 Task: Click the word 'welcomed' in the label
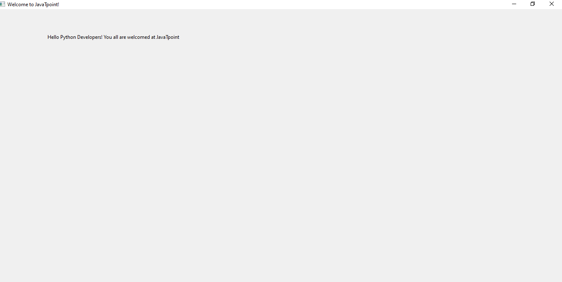pos(139,37)
